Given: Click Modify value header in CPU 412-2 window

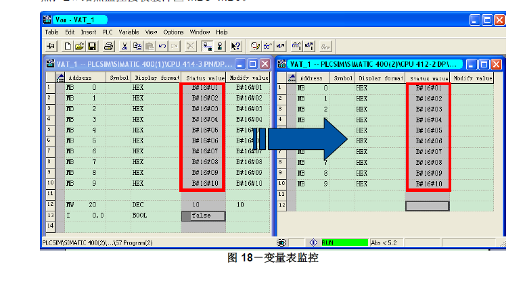Looking at the screenshot, I should (472, 78).
